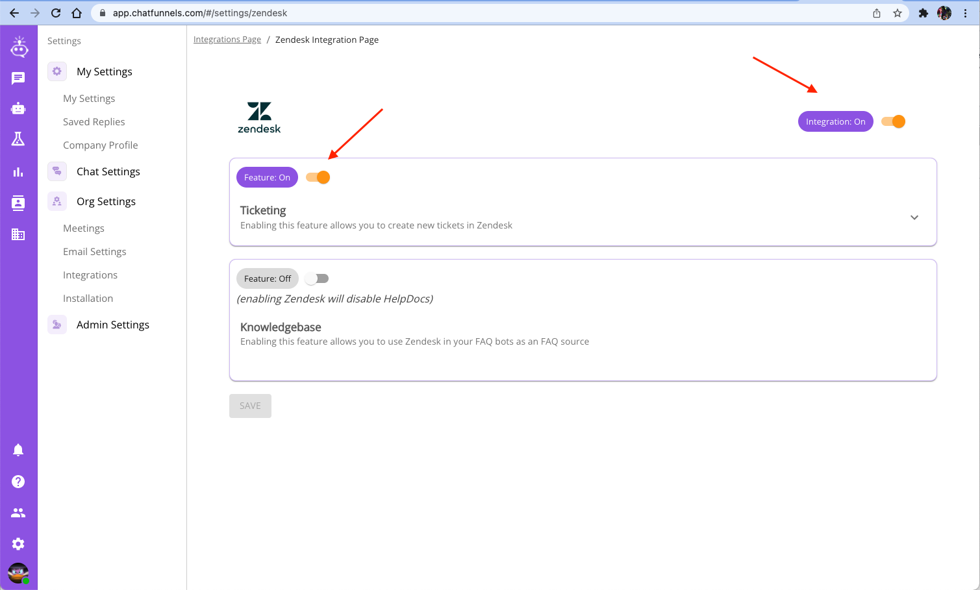Viewport: 980px width, 590px height.
Task: Open Integrations settings
Action: click(x=90, y=275)
